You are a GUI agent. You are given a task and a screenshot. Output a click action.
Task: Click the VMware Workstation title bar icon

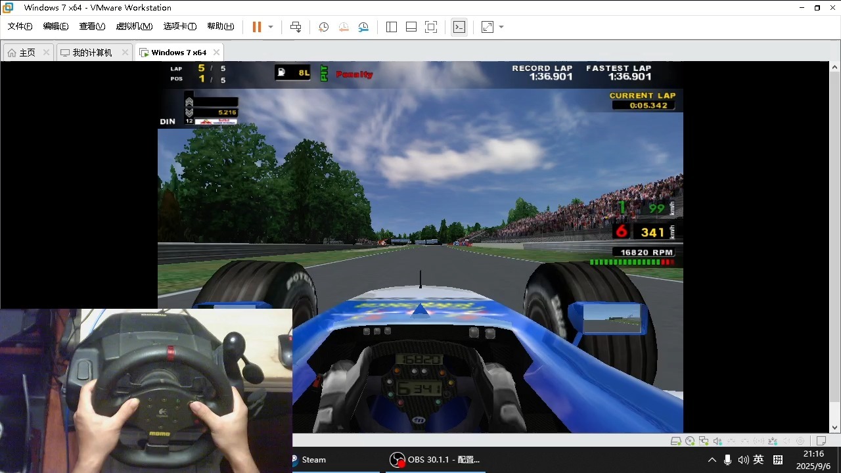[8, 8]
